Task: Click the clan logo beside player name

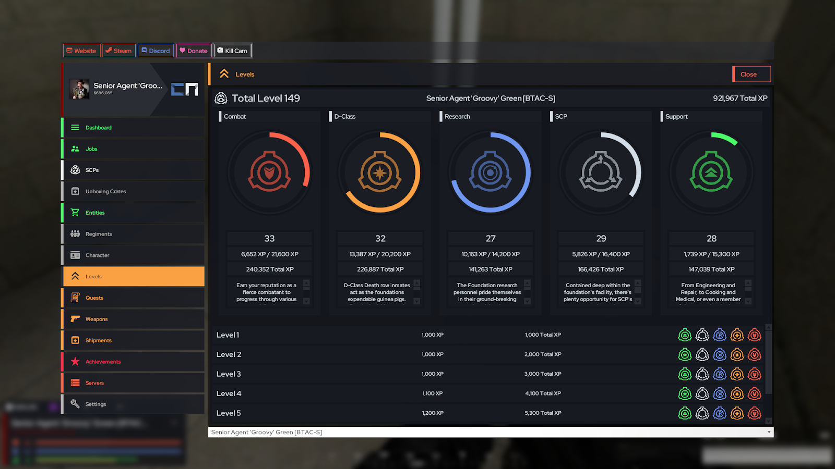Action: pos(185,89)
